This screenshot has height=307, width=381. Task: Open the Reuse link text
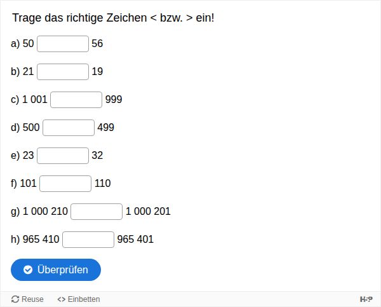(x=32, y=299)
